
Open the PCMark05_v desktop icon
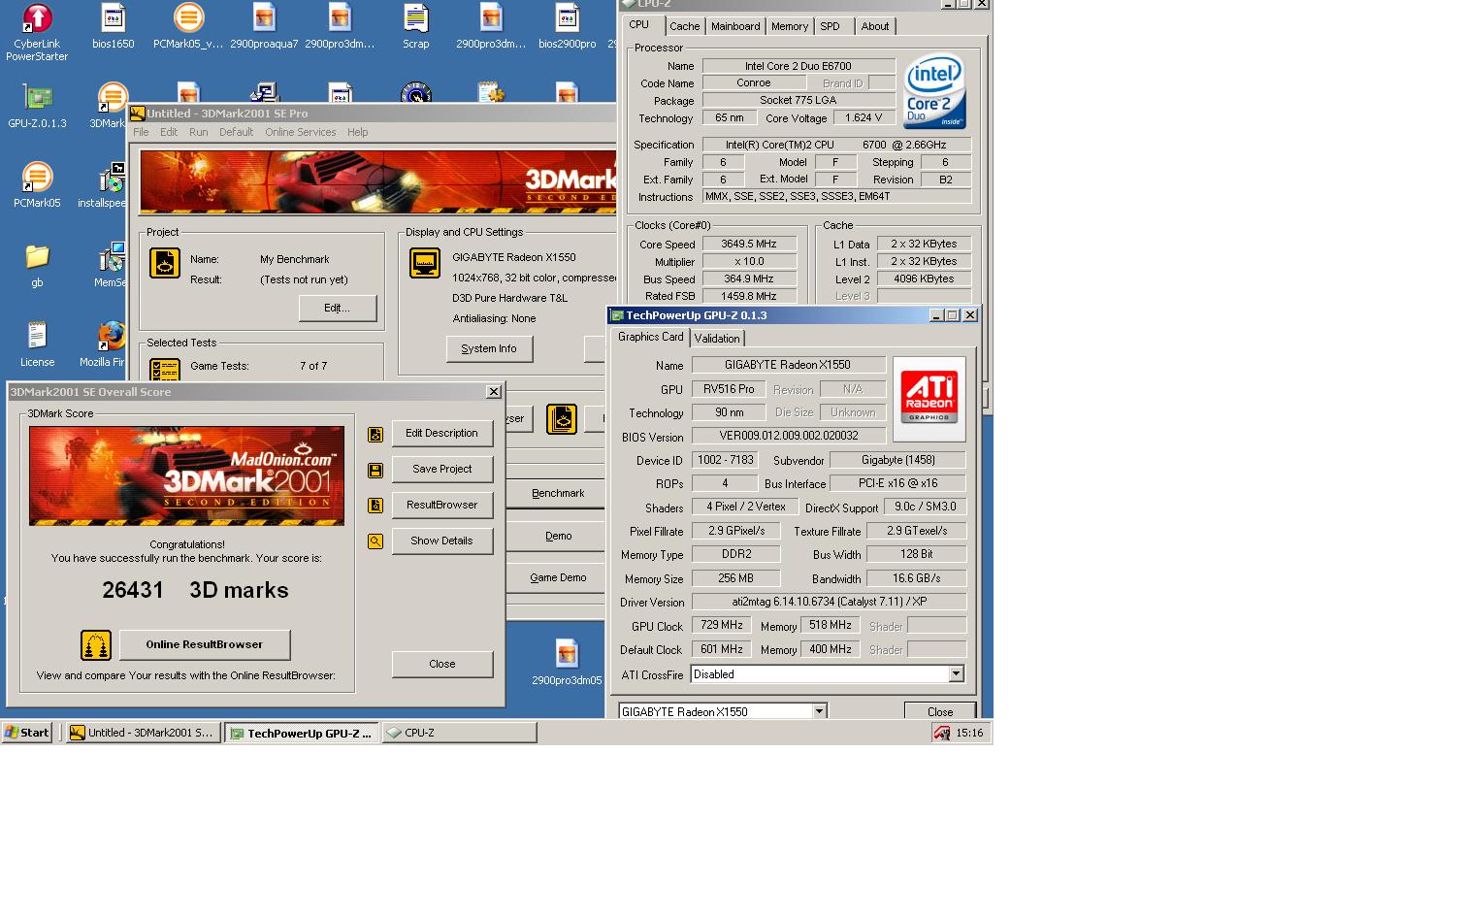point(188,26)
